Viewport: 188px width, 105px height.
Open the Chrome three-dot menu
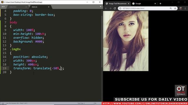(x=185, y=8)
